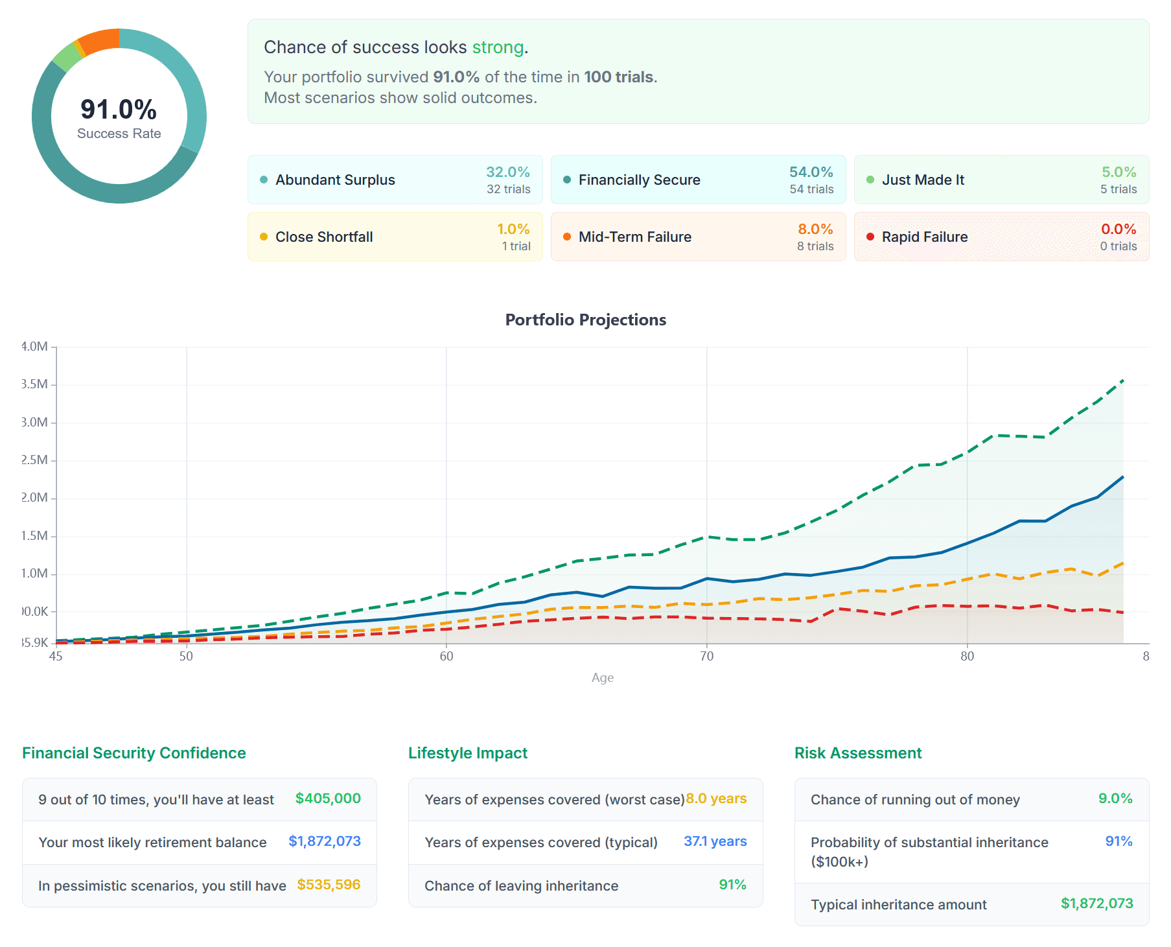Viewport: 1171px width, 947px height.
Task: Choose the Rapid Failure outcome card
Action: click(x=1001, y=237)
